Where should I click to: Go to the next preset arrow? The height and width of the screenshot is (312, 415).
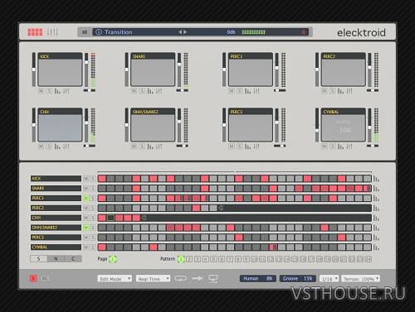185,32
